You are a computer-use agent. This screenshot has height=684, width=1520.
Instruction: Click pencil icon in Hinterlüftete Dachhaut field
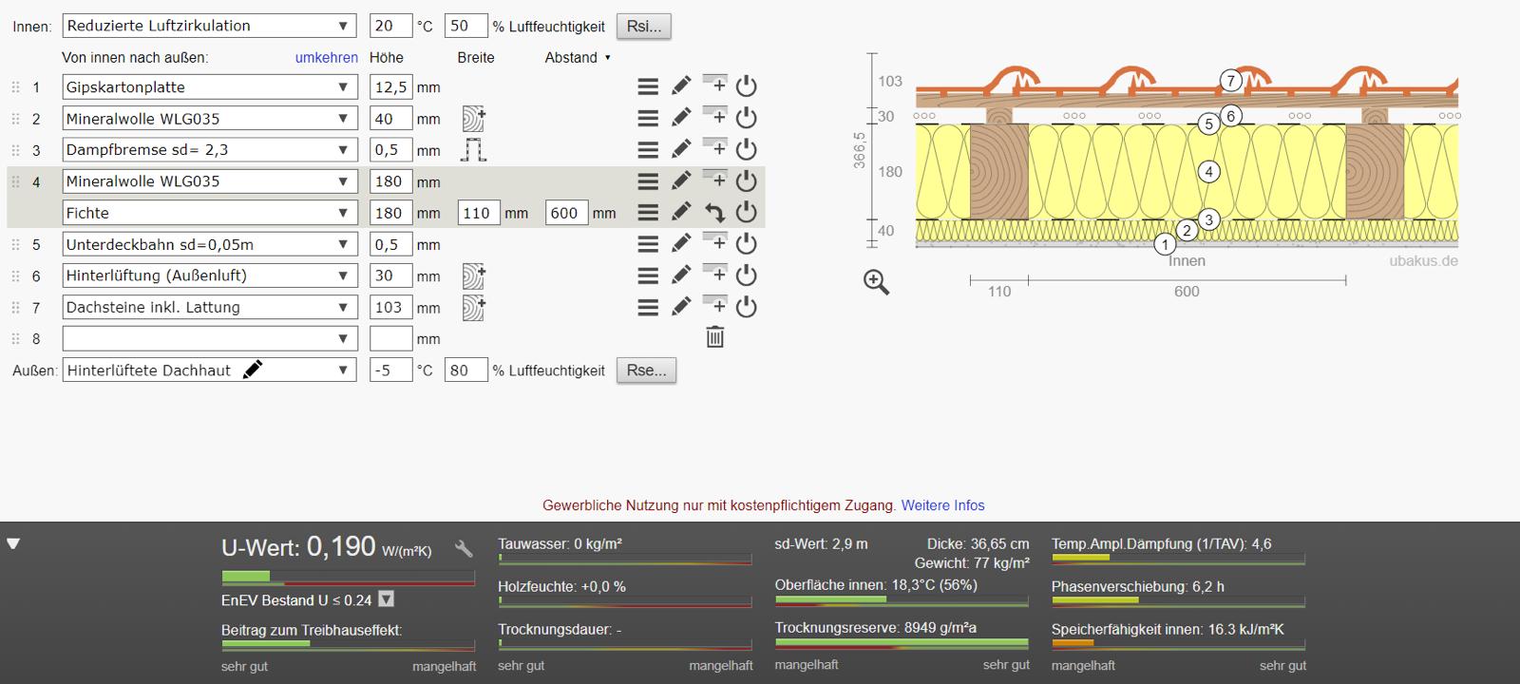(253, 370)
